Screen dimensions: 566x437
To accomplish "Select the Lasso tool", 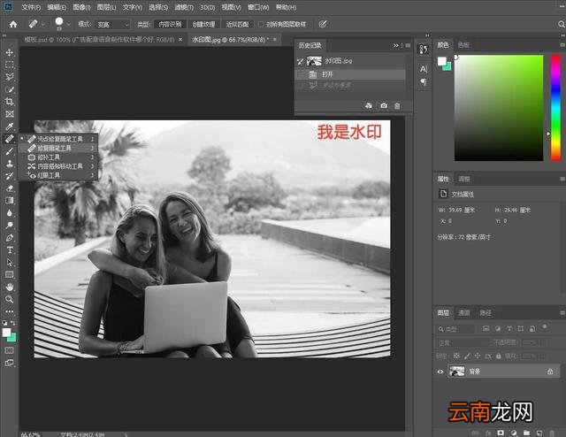I will point(10,77).
